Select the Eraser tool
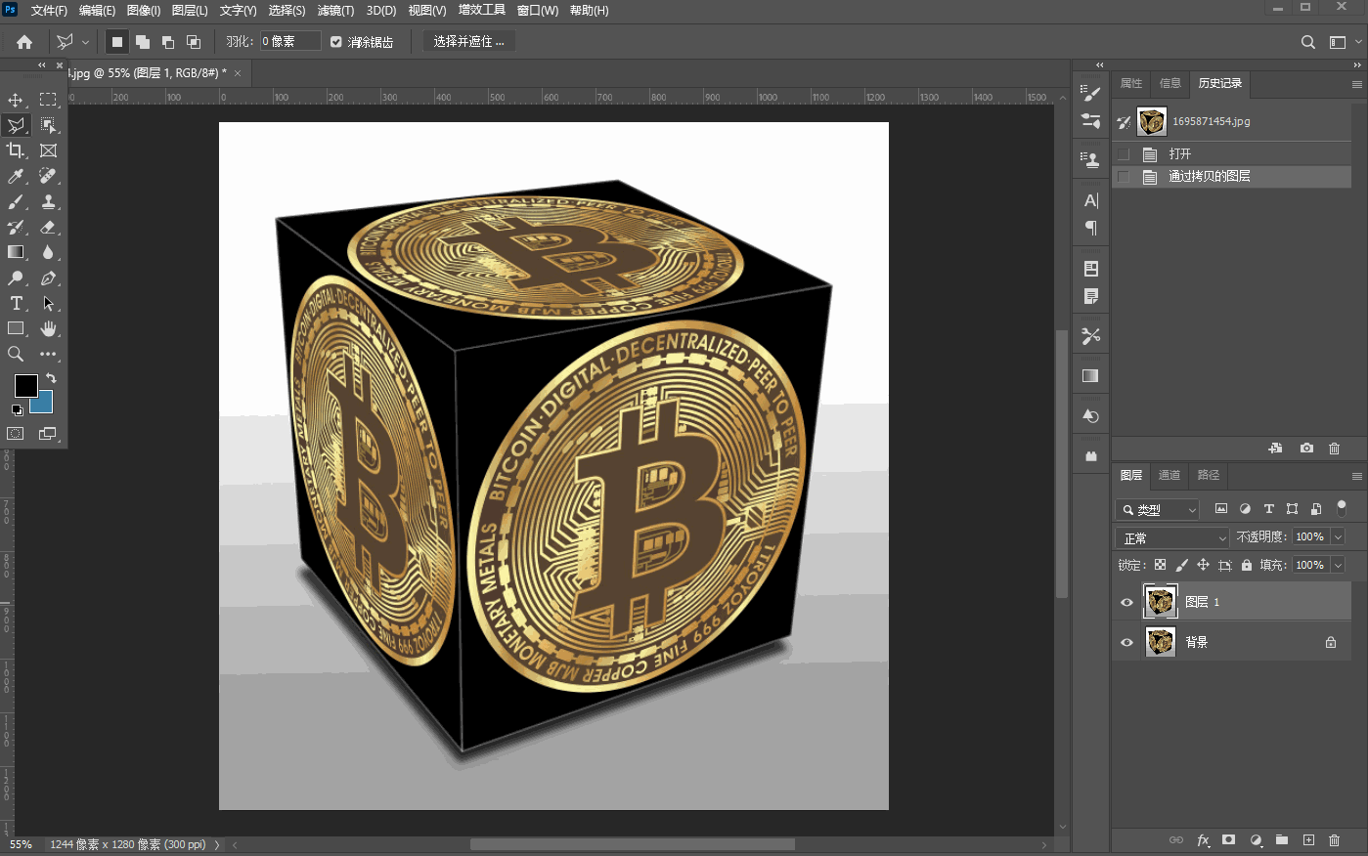The width and height of the screenshot is (1368, 856). [48, 227]
